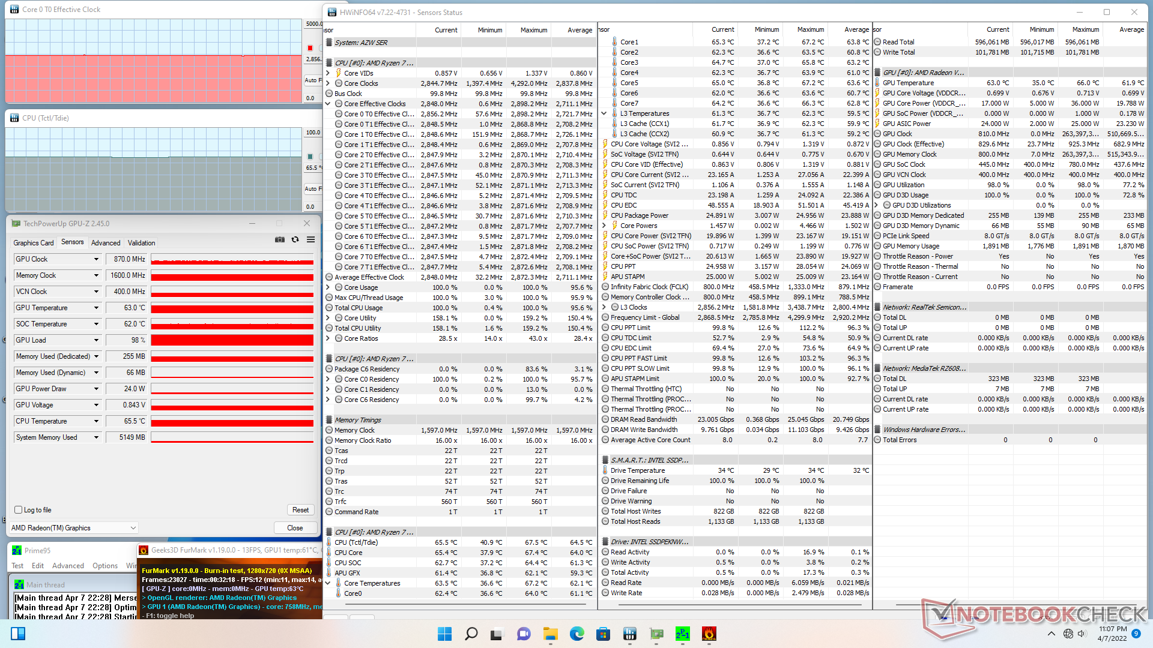Select CPU Package Power sensor row
Viewport: 1153px width, 648px height.
[x=736, y=215]
